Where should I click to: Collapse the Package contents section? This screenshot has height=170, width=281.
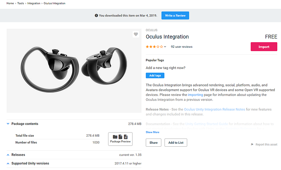(8, 124)
